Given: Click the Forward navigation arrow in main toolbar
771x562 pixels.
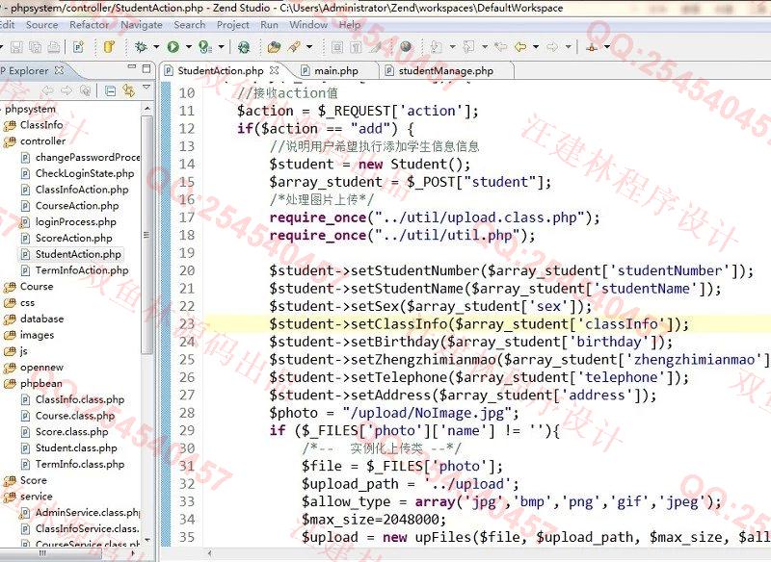Looking at the screenshot, I should 552,47.
